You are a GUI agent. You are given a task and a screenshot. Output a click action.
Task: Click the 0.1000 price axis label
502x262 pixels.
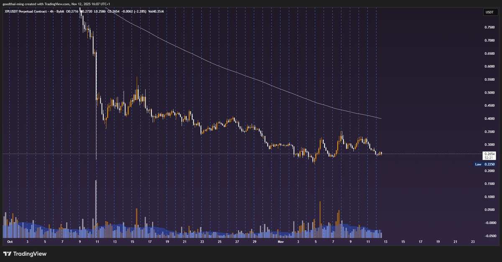tap(489, 197)
